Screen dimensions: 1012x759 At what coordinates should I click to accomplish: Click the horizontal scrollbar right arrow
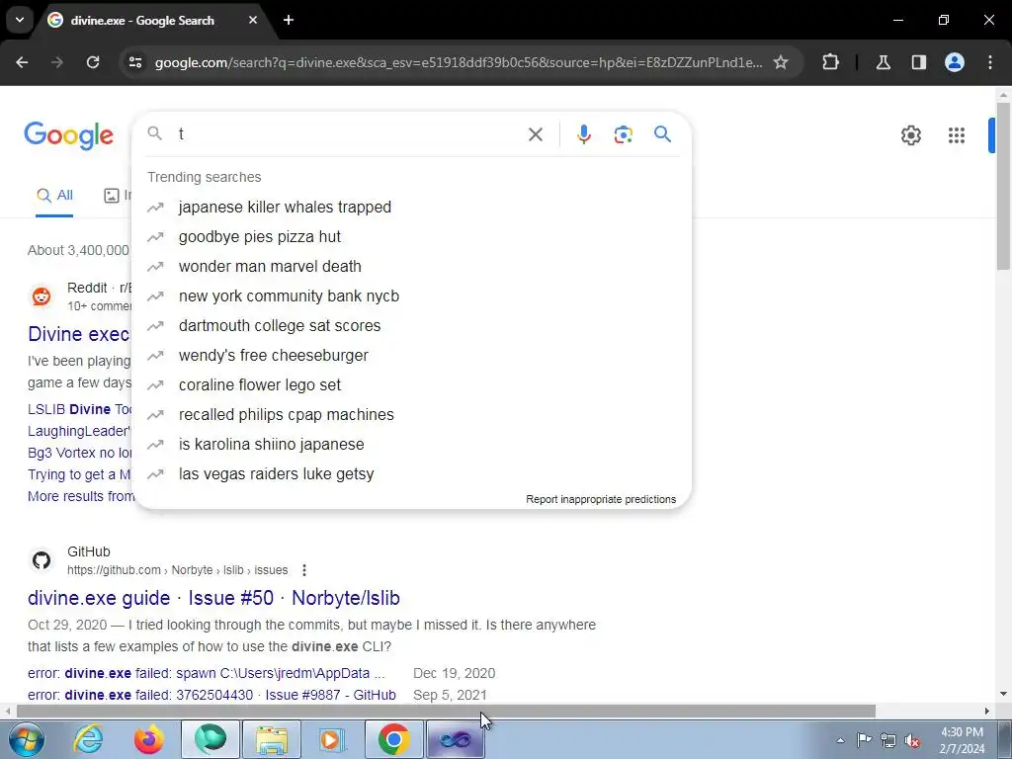pyautogui.click(x=987, y=712)
